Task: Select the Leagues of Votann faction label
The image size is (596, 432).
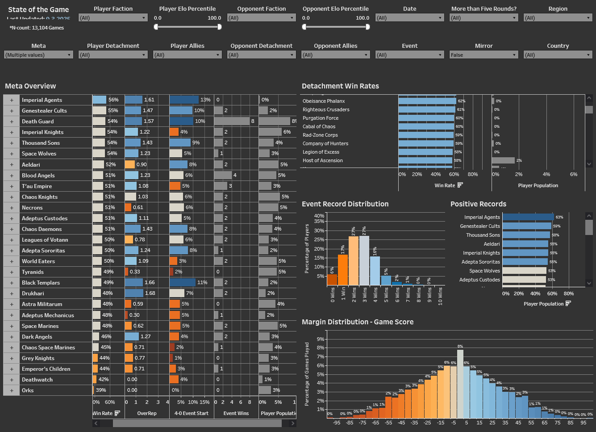Action: pos(45,240)
